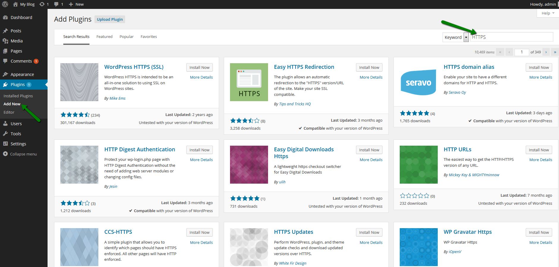Open Keyword search type dropdown
This screenshot has height=267, width=559.
click(456, 37)
